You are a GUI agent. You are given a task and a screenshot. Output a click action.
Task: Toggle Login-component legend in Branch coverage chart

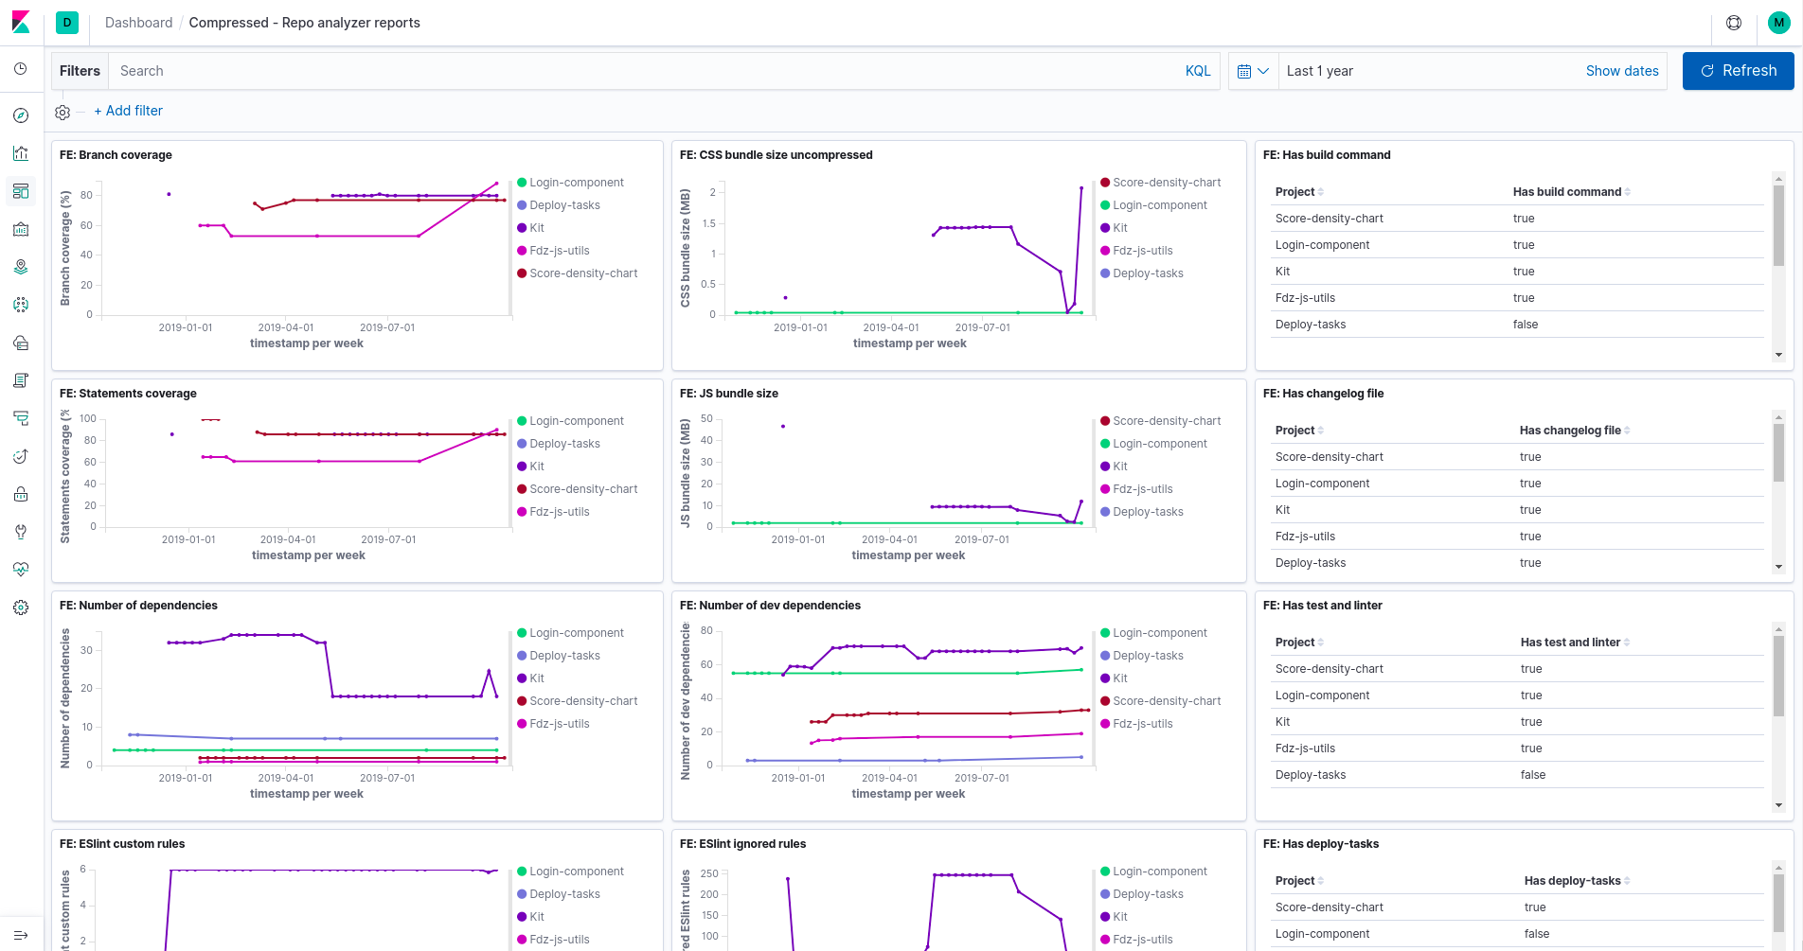[570, 183]
